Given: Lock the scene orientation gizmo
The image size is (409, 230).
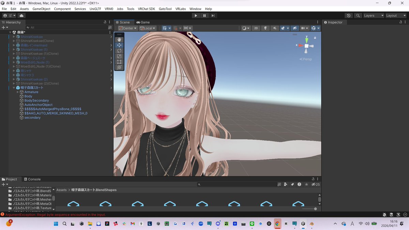Looking at the screenshot, I should pos(315,37).
